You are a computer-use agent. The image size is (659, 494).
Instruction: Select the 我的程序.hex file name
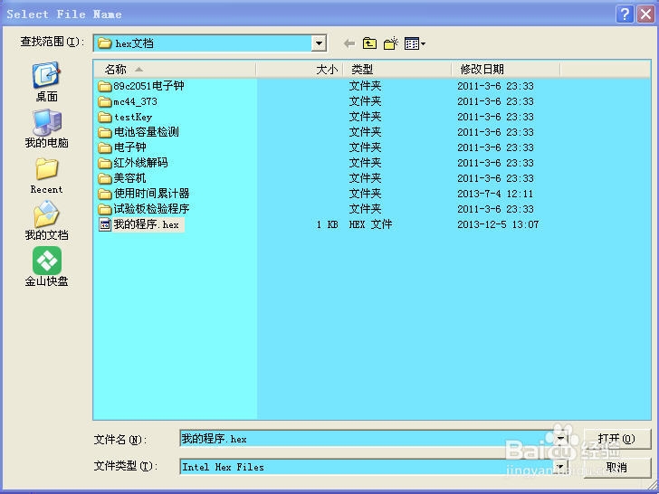point(147,224)
